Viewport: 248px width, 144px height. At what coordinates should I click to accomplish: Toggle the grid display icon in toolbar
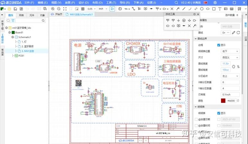point(83,9)
